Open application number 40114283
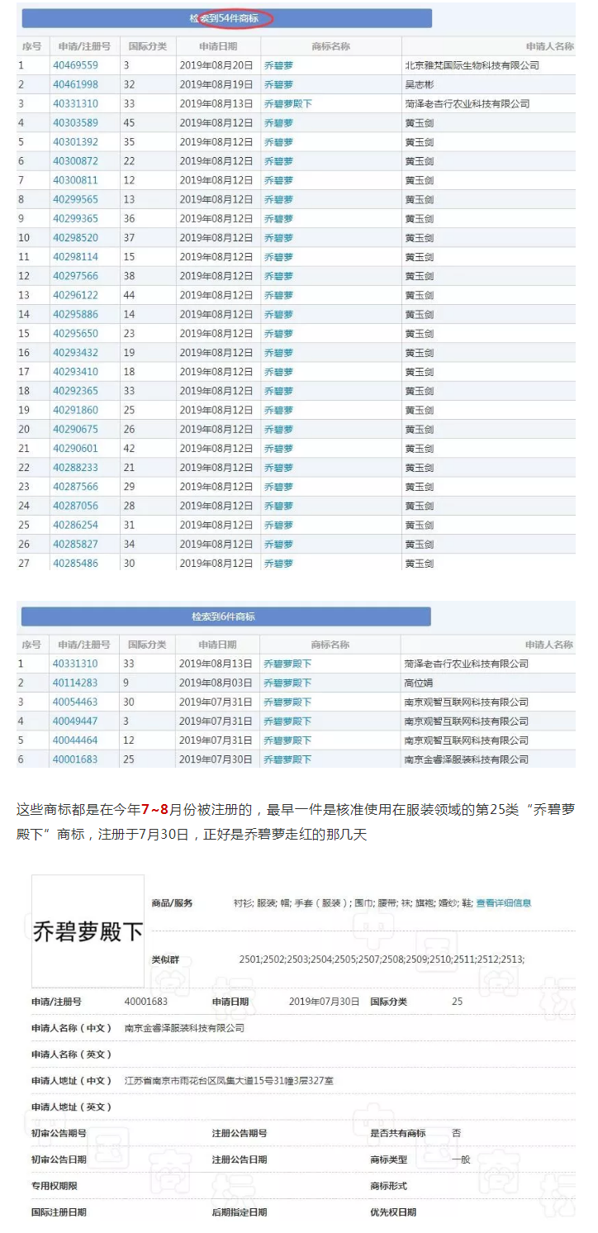Viewport: 598px width, 1233px height. [75, 683]
